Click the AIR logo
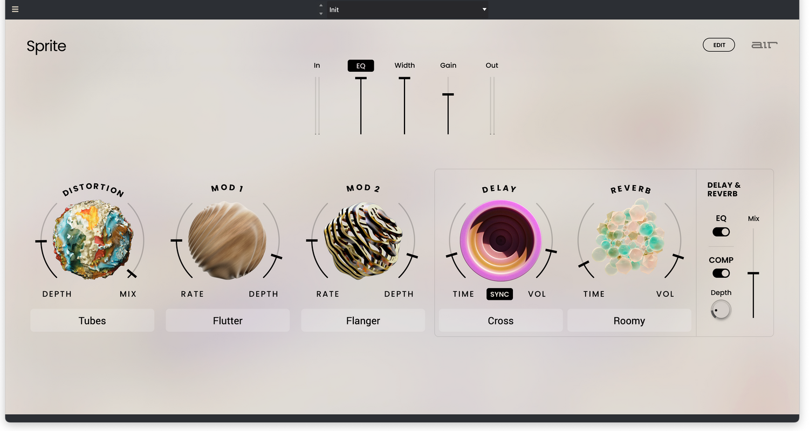The height and width of the screenshot is (431, 809). point(764,45)
